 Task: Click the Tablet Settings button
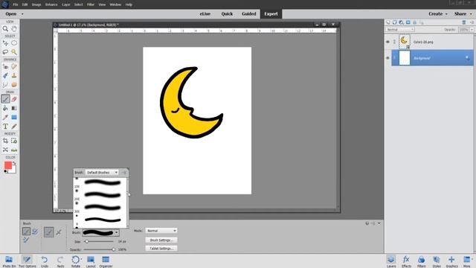click(x=161, y=249)
